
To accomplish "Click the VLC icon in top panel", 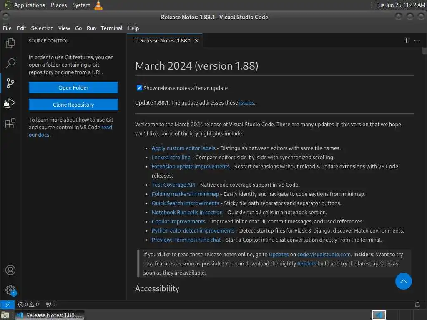I will pyautogui.click(x=98, y=5).
